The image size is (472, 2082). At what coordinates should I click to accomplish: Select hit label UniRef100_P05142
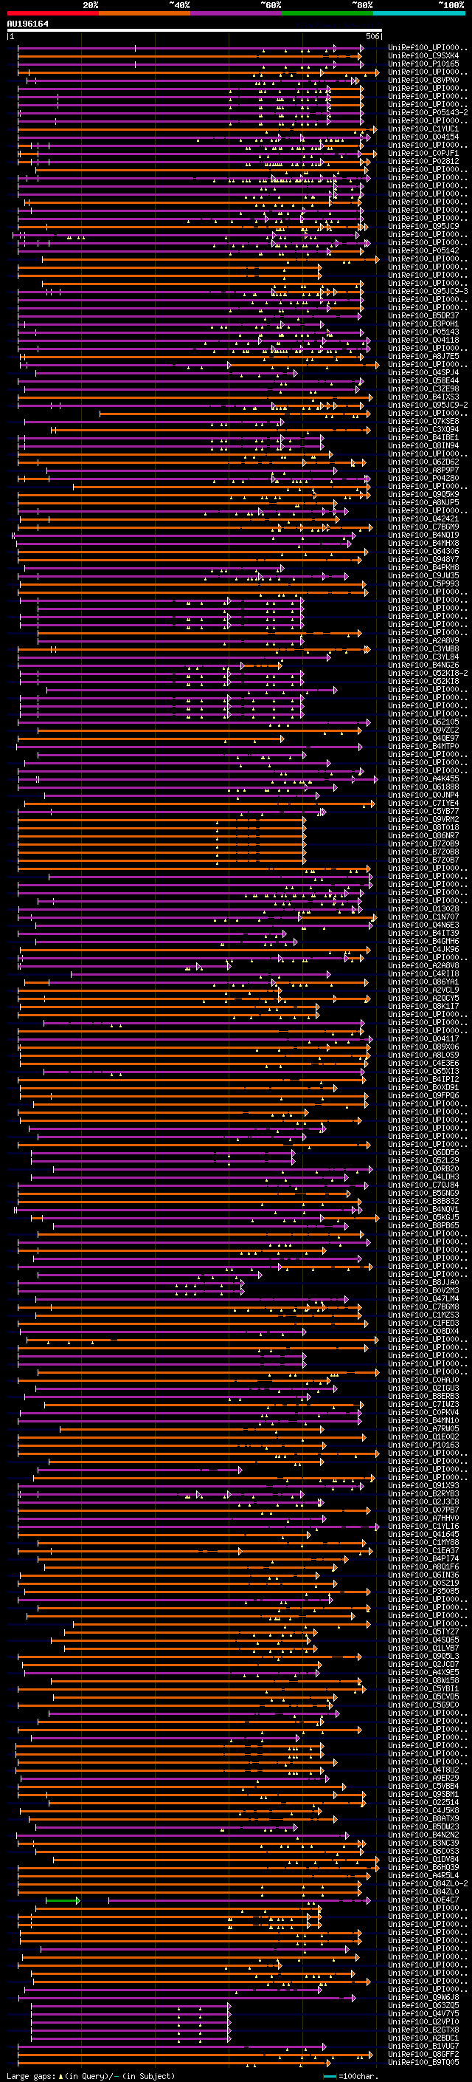pyautogui.click(x=423, y=250)
